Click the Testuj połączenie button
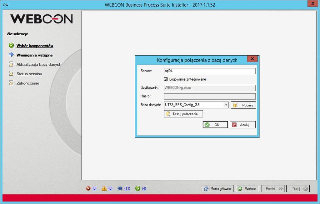The height and width of the screenshot is (204, 320). [x=183, y=114]
